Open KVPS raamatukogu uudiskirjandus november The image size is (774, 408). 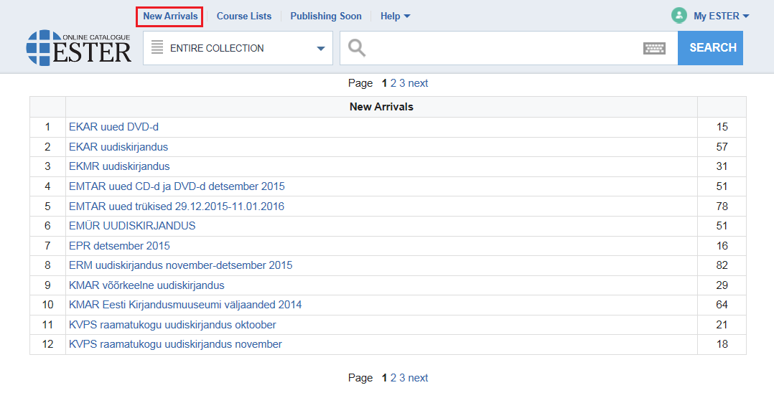pos(175,344)
